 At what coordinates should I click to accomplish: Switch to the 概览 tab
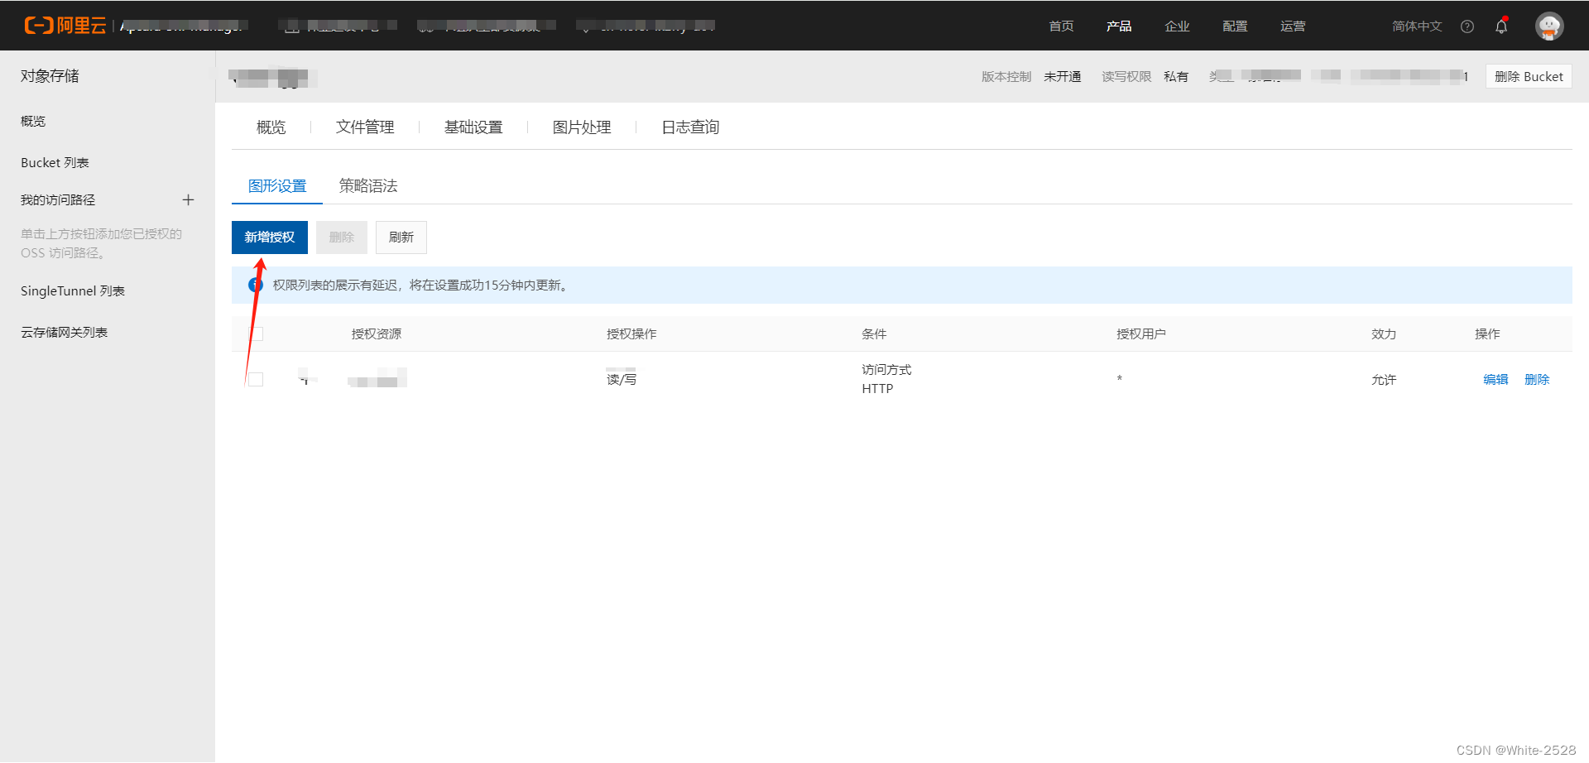click(x=271, y=127)
